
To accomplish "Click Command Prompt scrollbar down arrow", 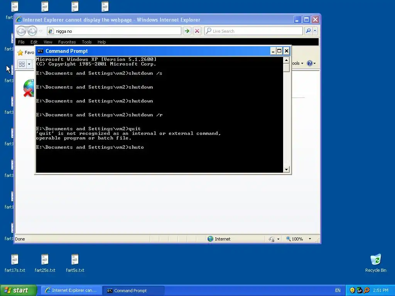I will 286,170.
